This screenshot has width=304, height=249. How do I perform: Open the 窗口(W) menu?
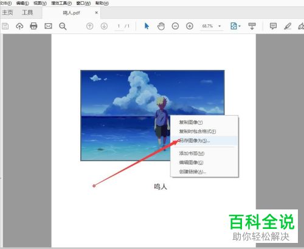point(83,3)
